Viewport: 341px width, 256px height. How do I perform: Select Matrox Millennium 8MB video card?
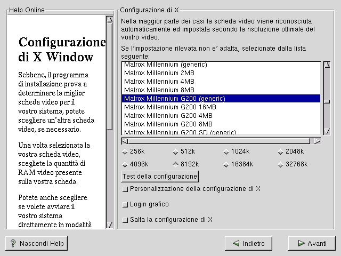[x=159, y=90]
